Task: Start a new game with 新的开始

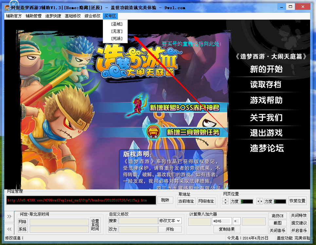Action: coord(266,69)
